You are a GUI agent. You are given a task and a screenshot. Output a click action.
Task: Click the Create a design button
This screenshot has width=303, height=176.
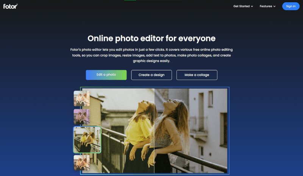(x=151, y=75)
